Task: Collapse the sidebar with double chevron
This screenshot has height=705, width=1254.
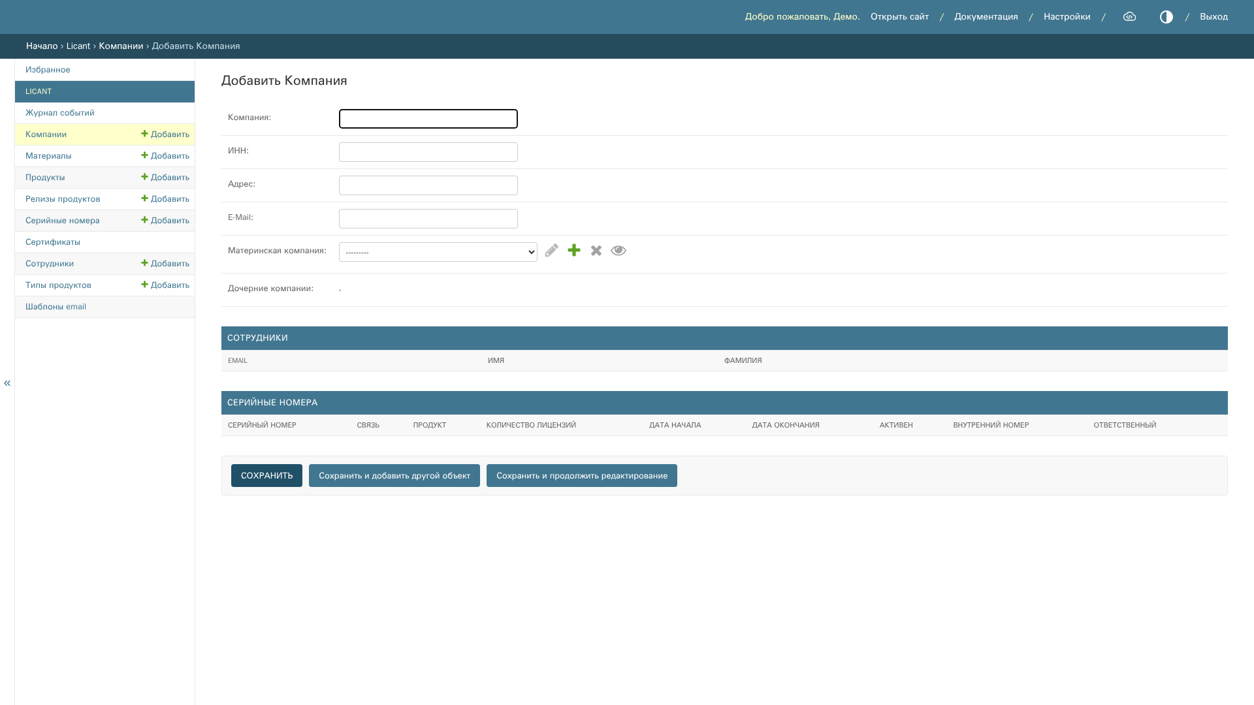Action: tap(7, 383)
